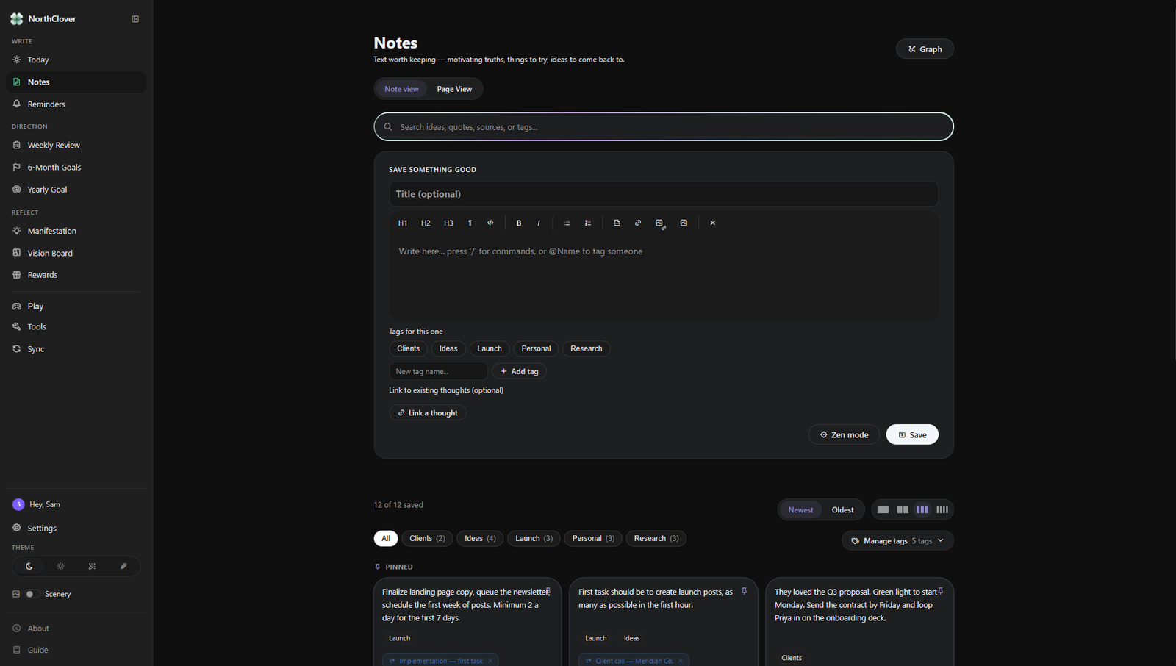
Task: Click the Add tag button
Action: click(x=519, y=371)
